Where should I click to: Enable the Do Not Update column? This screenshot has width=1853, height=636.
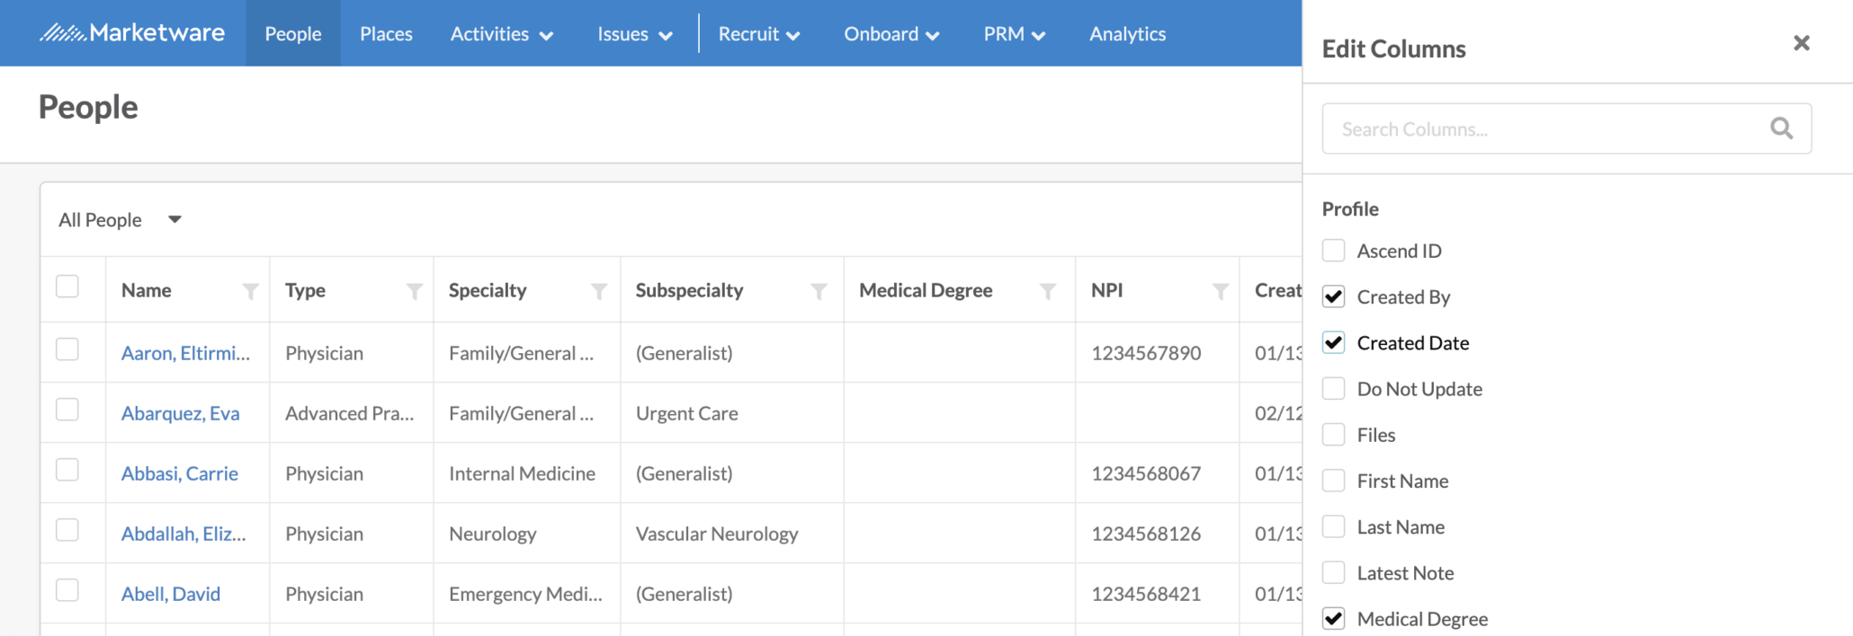point(1334,388)
